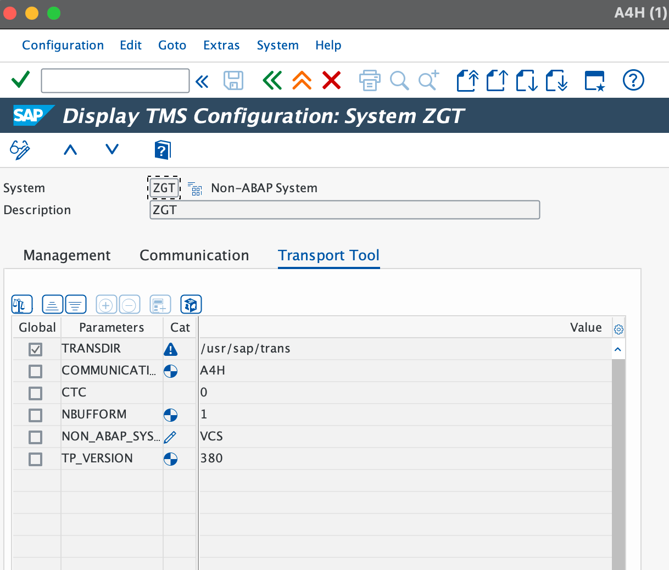Select the A4H value cell
The height and width of the screenshot is (570, 669).
coord(405,371)
